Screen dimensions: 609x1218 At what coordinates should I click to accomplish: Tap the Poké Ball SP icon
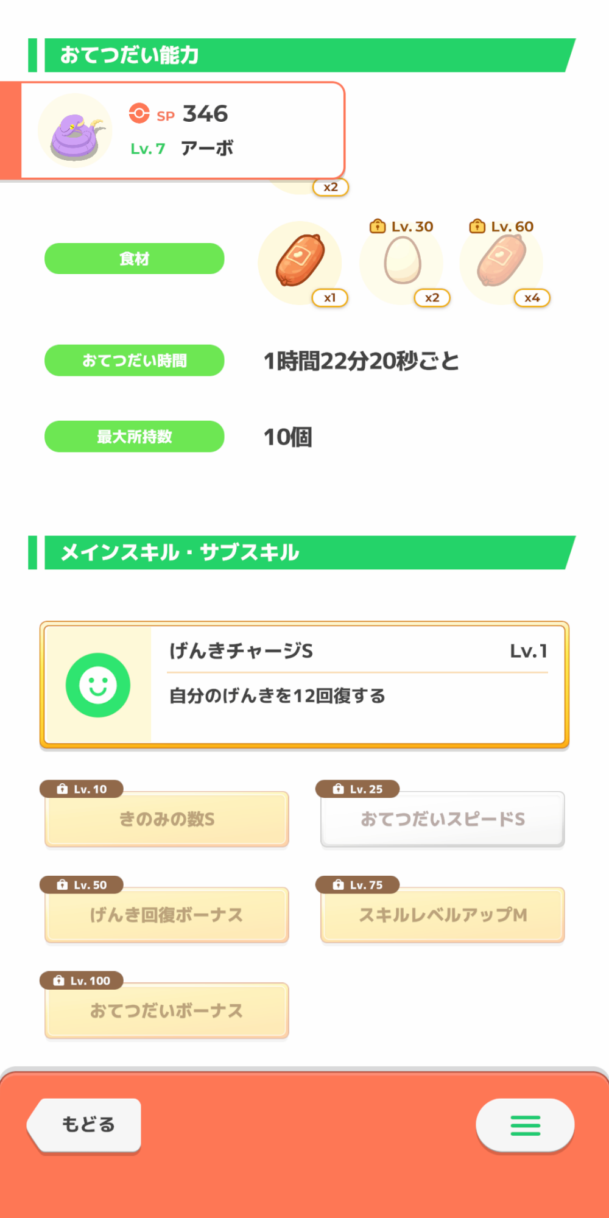pyautogui.click(x=139, y=113)
